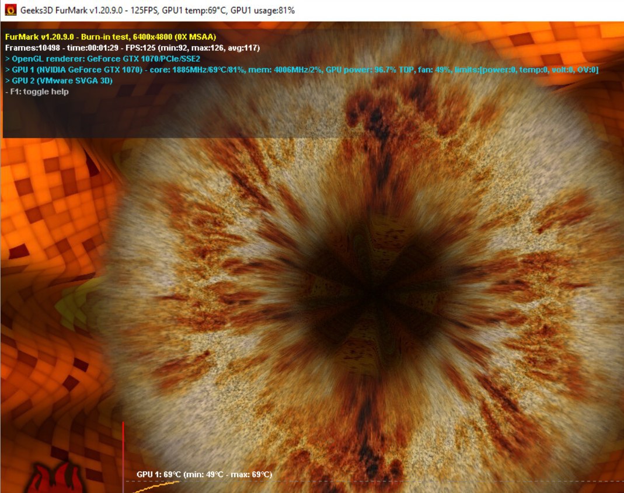The height and width of the screenshot is (493, 624).
Task: Click the 'OpenGL renderer: GeForce GTX 1070' line
Action: 103,58
